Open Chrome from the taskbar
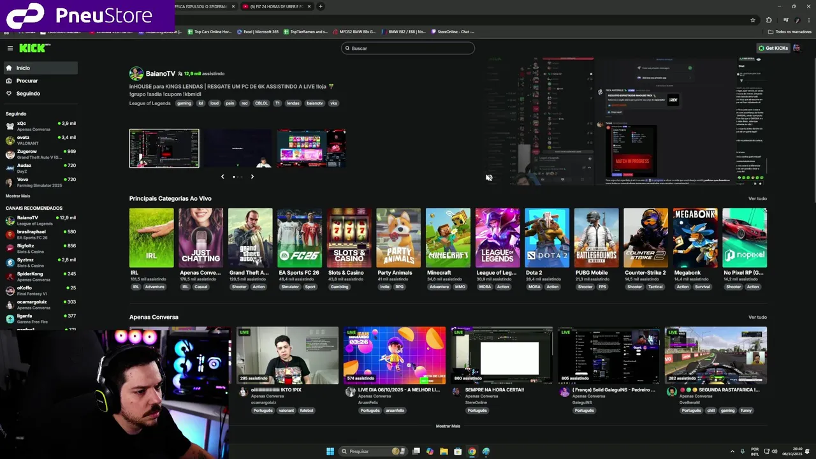 472,451
